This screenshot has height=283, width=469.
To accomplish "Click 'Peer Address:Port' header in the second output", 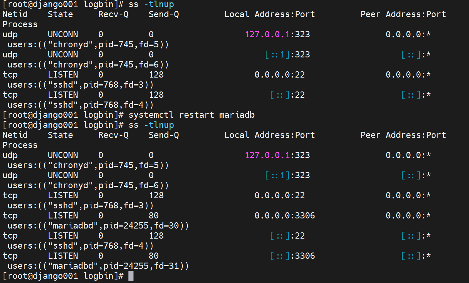I will click(403, 135).
